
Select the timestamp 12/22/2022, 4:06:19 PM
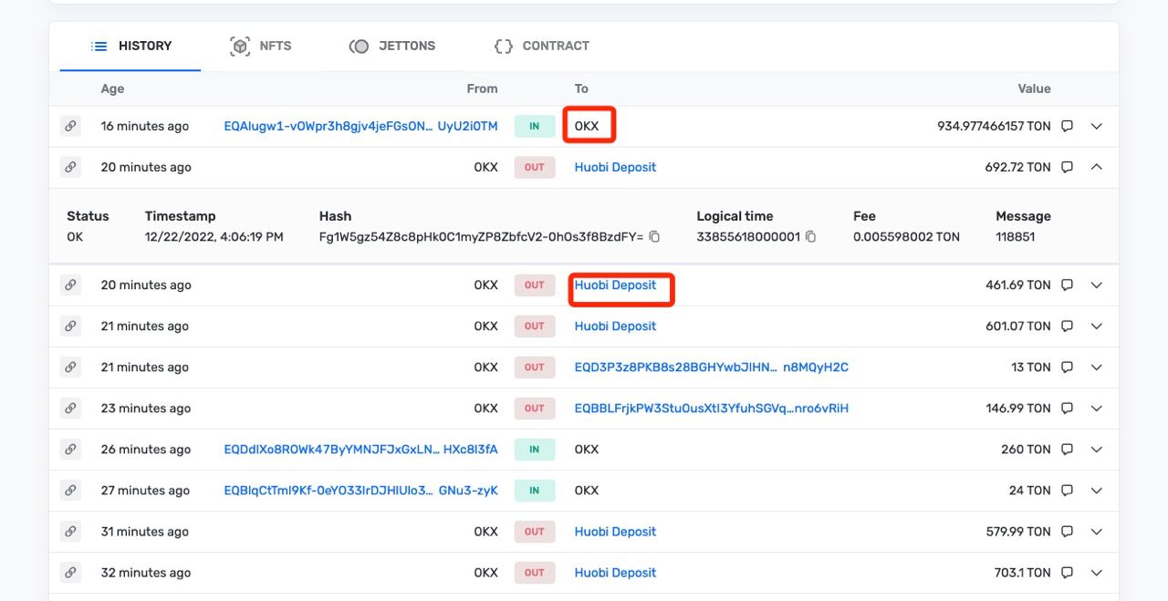click(214, 237)
